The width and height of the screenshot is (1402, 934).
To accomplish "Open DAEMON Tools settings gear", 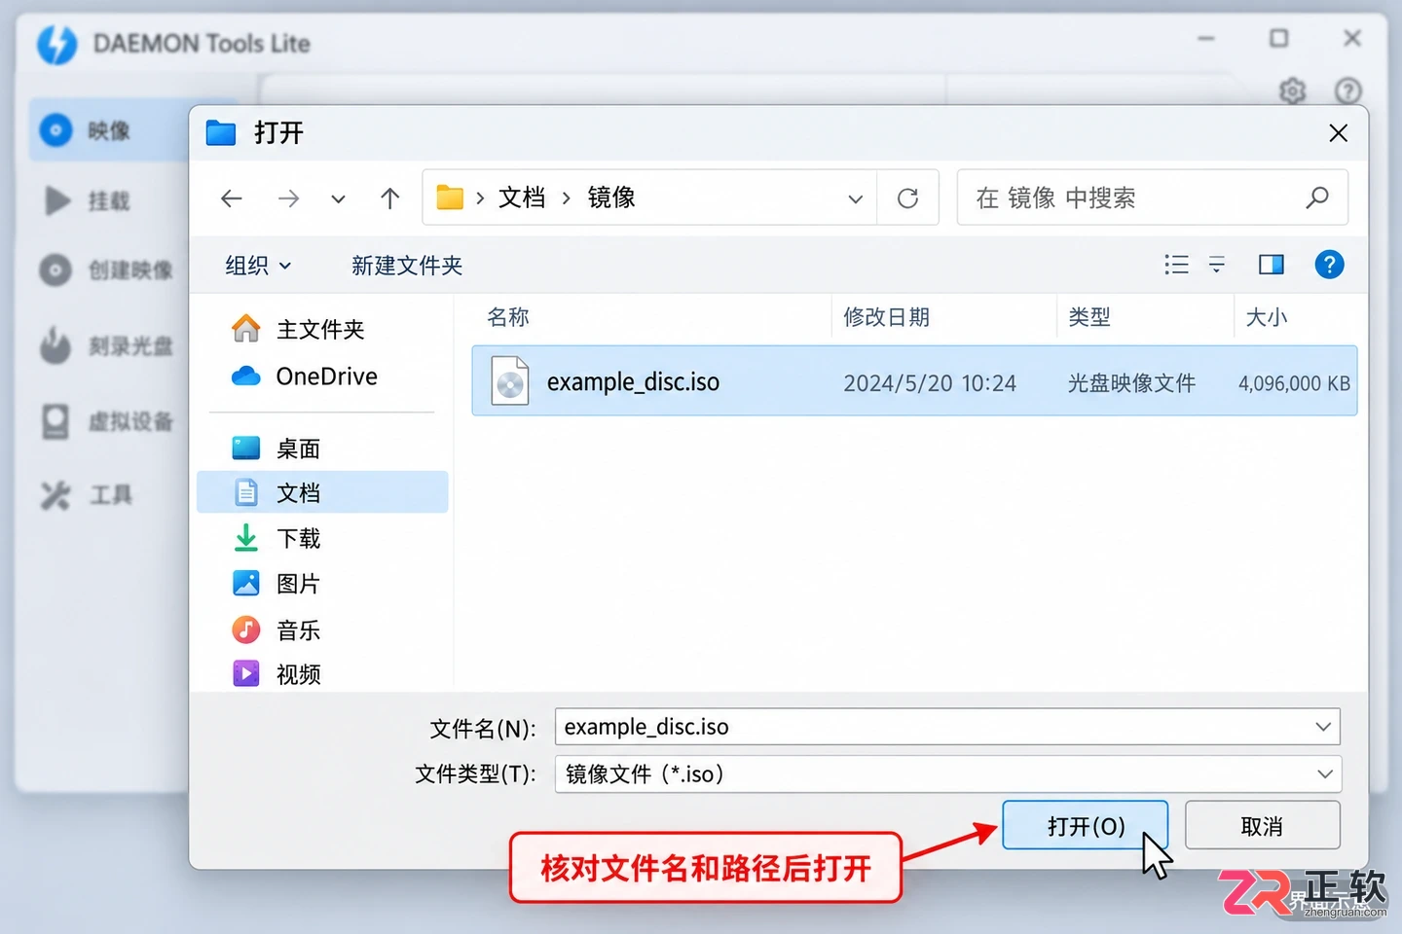I will pyautogui.click(x=1293, y=90).
